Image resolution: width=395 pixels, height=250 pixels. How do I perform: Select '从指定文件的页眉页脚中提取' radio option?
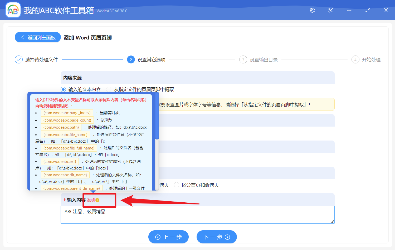pyautogui.click(x=109, y=89)
